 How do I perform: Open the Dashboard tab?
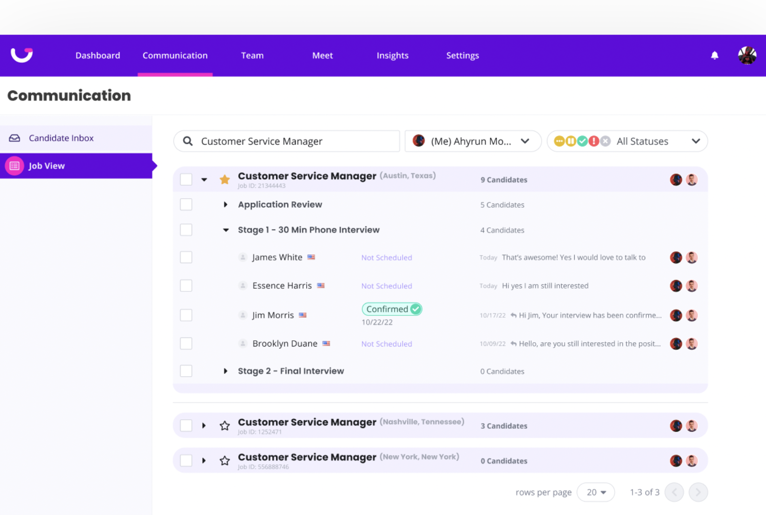[98, 56]
